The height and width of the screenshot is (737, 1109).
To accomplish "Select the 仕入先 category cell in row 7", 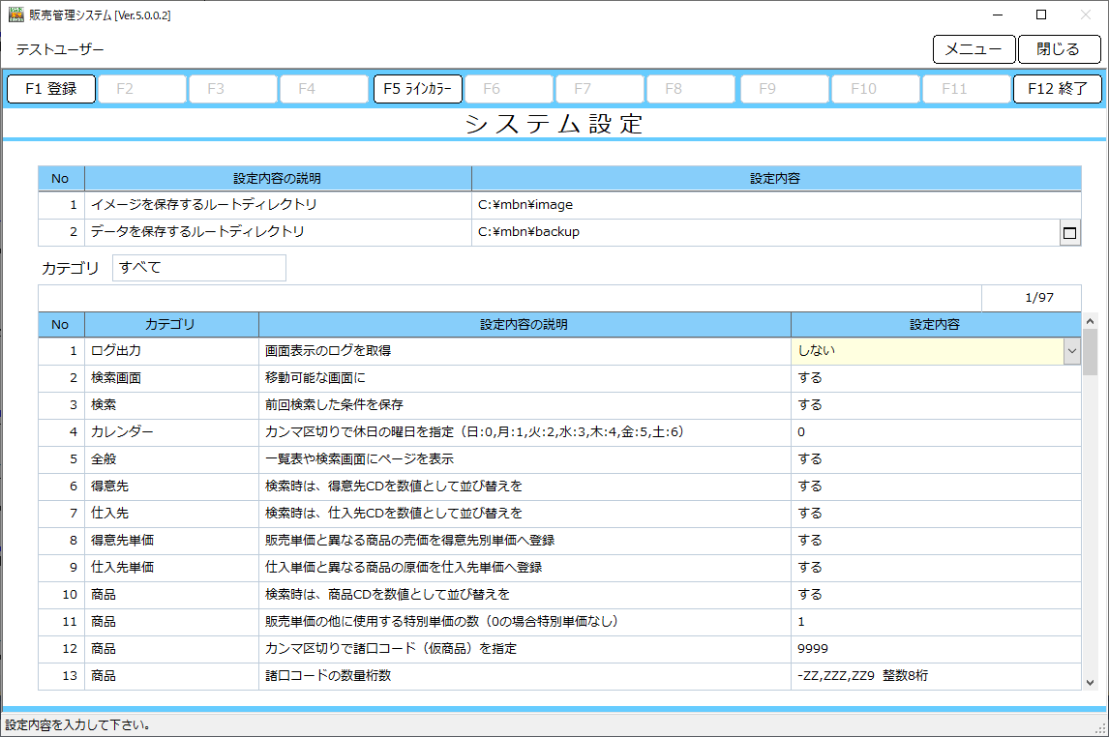I will tap(171, 514).
